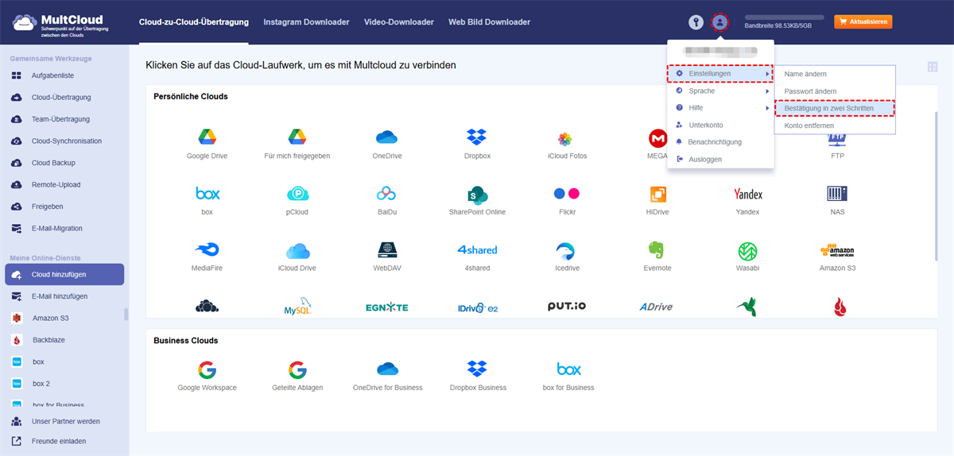Screen dimensions: 954x456
Task: Choose OneDrive for Business icon
Action: click(x=387, y=369)
